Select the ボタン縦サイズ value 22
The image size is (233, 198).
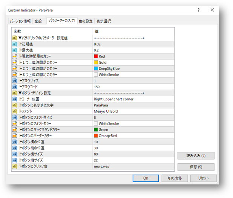point(133,160)
